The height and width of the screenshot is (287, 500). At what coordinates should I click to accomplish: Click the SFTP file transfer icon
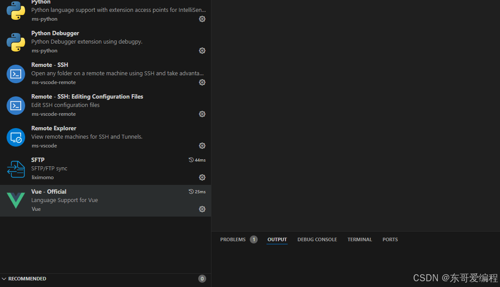click(x=16, y=169)
